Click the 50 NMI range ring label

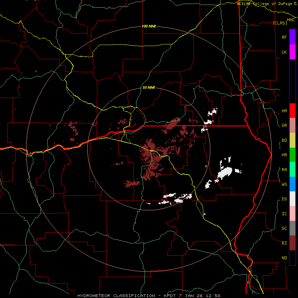pos(149,88)
